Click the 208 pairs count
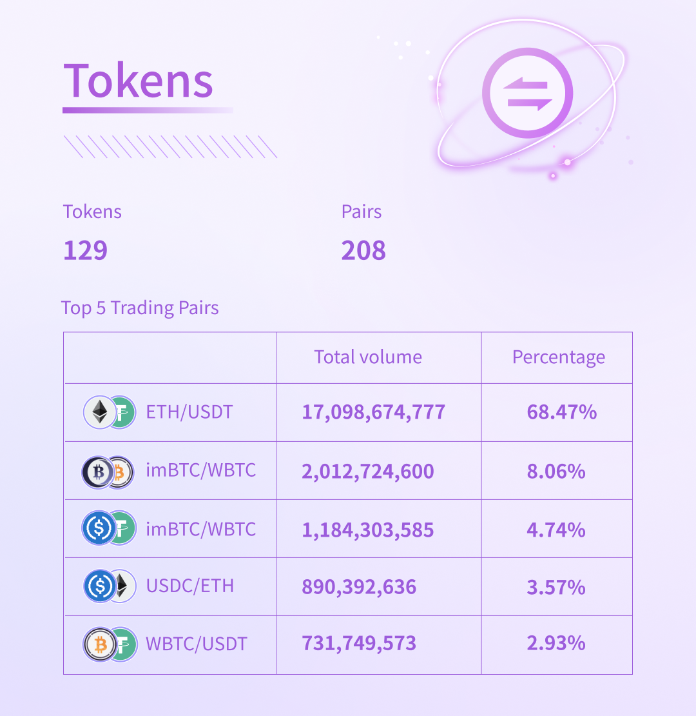696x716 pixels. (363, 250)
